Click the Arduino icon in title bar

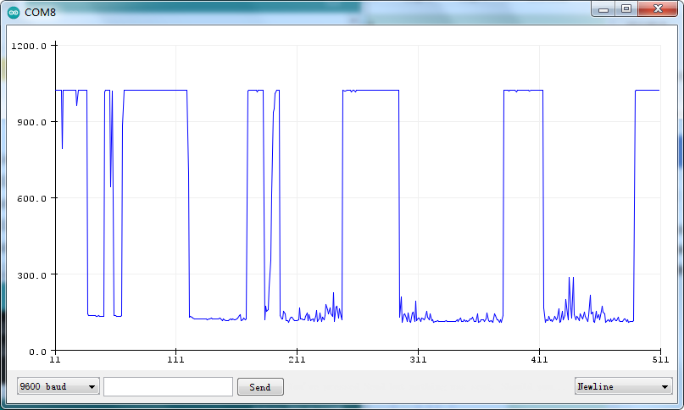point(14,13)
